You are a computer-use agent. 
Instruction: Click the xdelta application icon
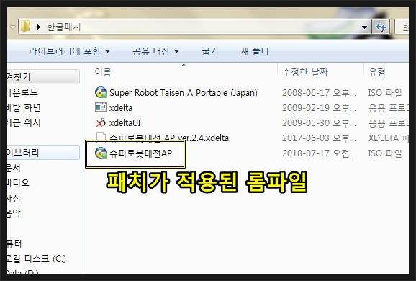[101, 107]
